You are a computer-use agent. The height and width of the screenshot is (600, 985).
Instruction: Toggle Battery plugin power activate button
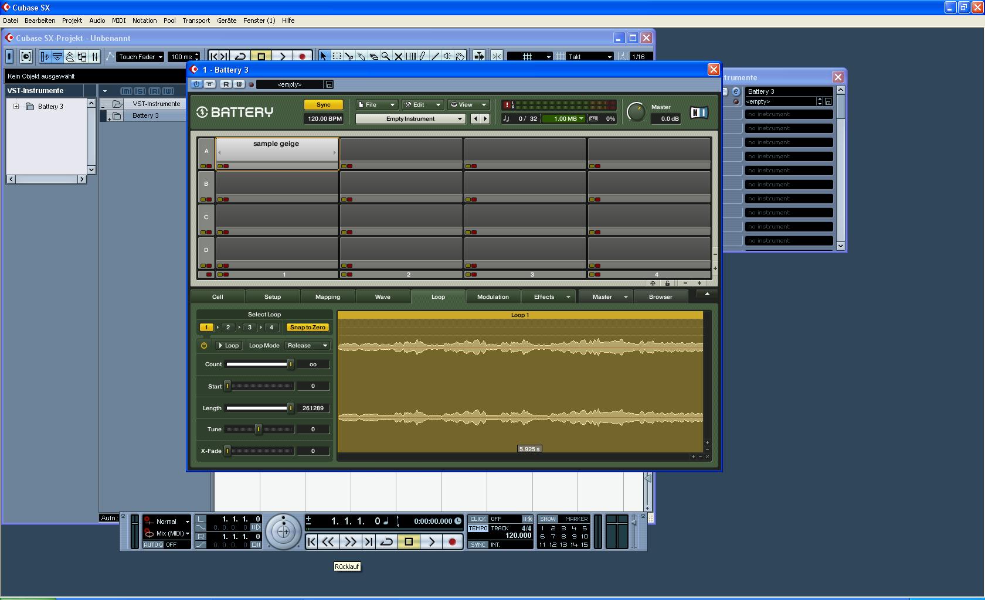(x=196, y=84)
